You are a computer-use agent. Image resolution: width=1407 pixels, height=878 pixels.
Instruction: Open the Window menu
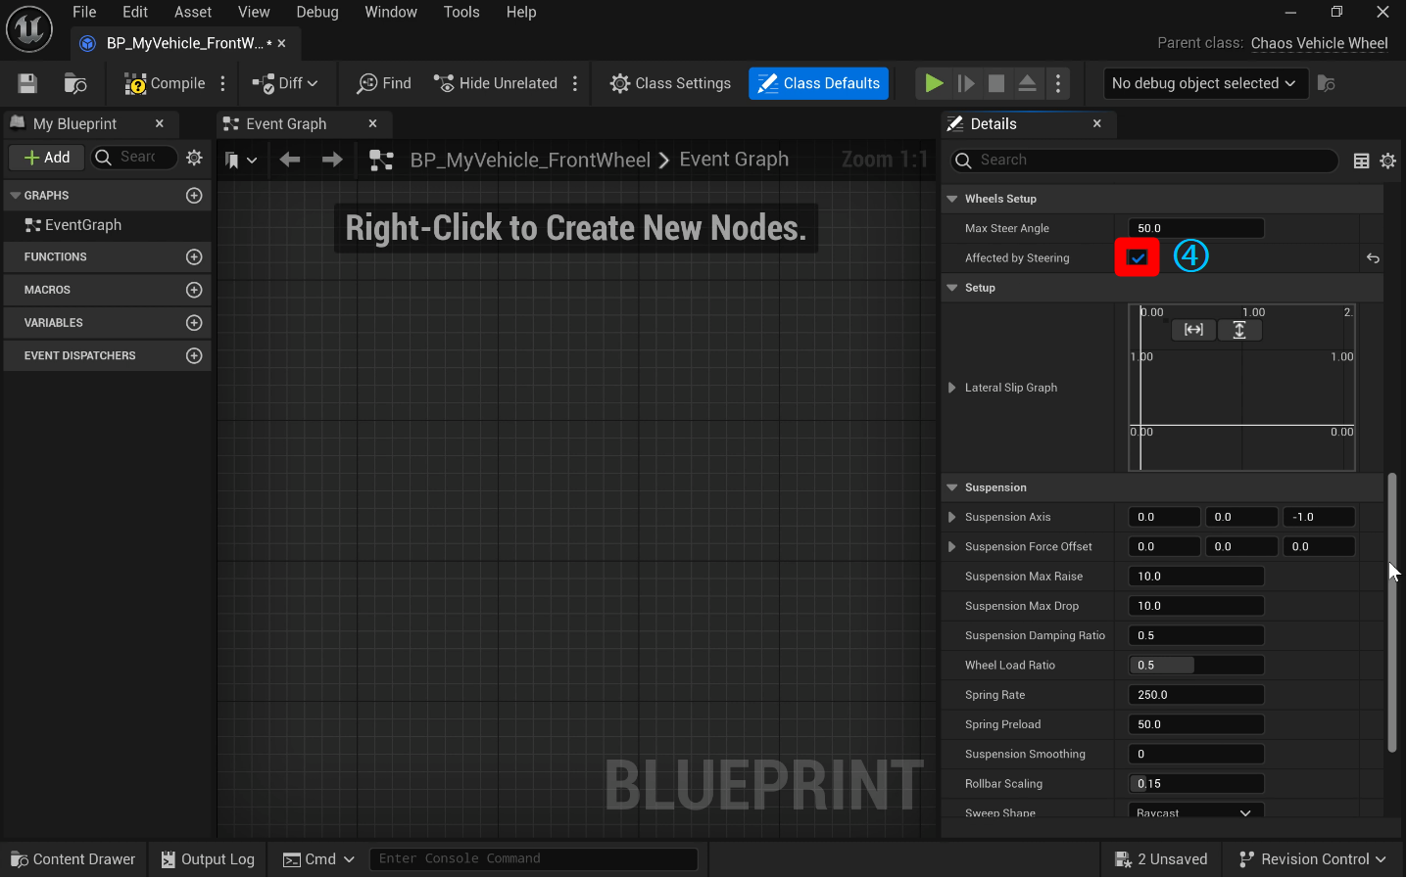coord(391,12)
